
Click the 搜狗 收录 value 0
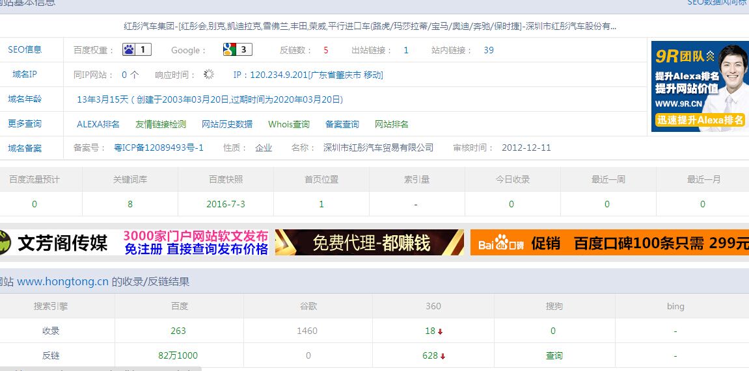553,331
